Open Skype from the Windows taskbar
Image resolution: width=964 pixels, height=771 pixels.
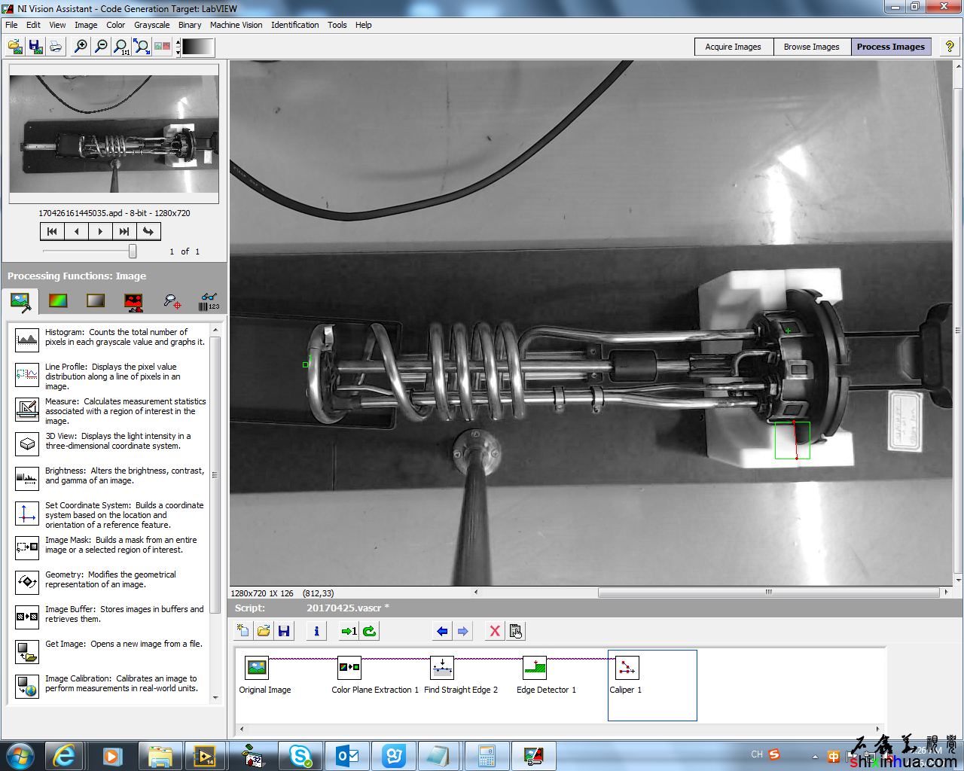click(300, 756)
